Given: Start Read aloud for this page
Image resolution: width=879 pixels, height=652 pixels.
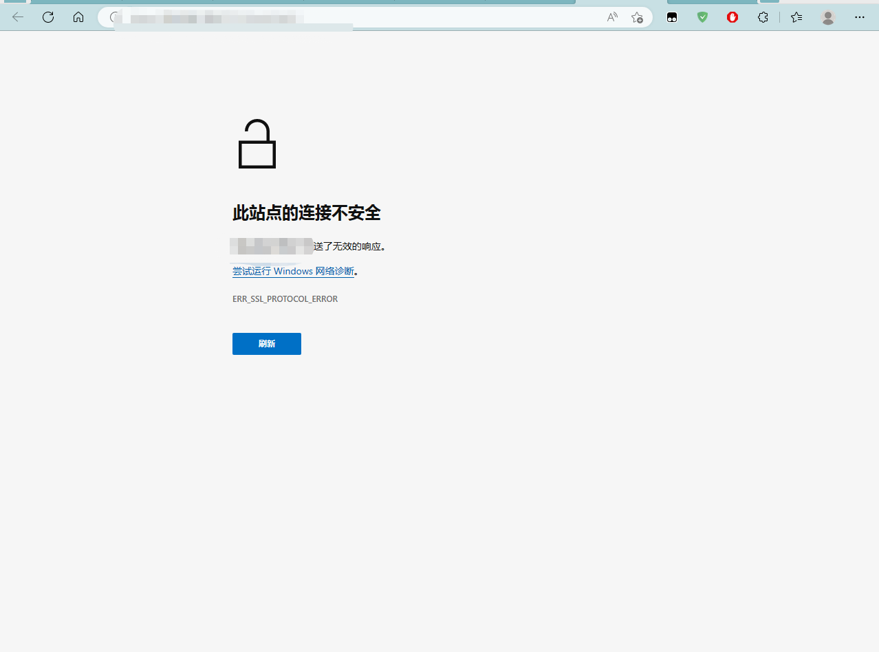Looking at the screenshot, I should [611, 17].
